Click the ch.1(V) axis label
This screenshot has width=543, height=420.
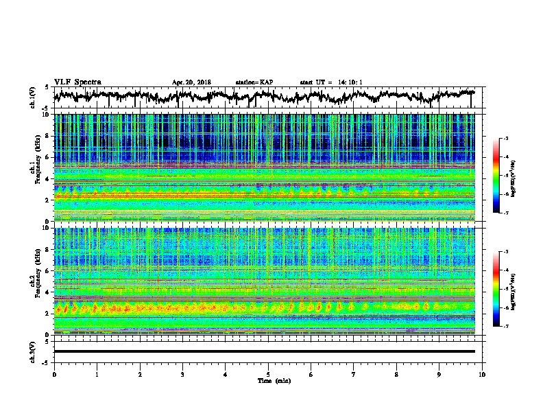[x=33, y=97]
